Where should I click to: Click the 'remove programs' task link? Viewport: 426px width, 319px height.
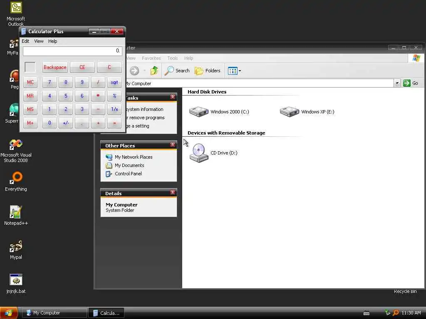(x=147, y=118)
